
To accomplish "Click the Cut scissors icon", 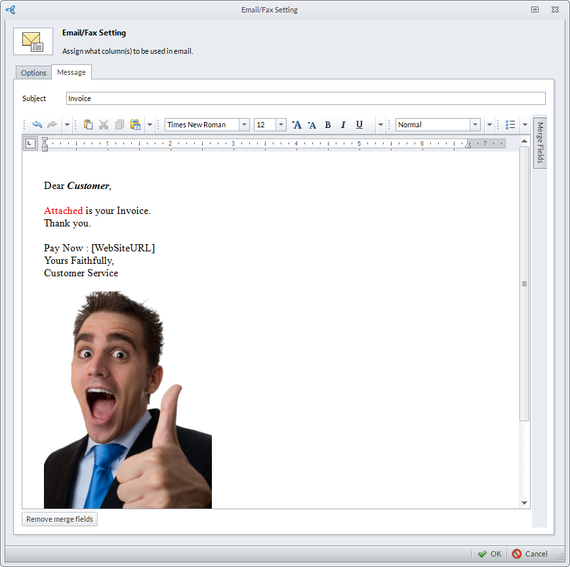I will click(x=104, y=125).
